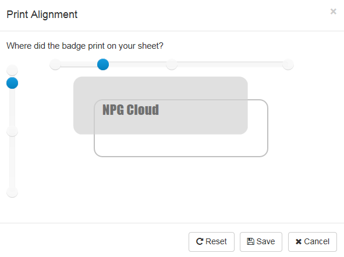Image resolution: width=344 pixels, height=257 pixels.
Task: Click vertical slider track between middle and bottom stops
Action: coord(12,162)
